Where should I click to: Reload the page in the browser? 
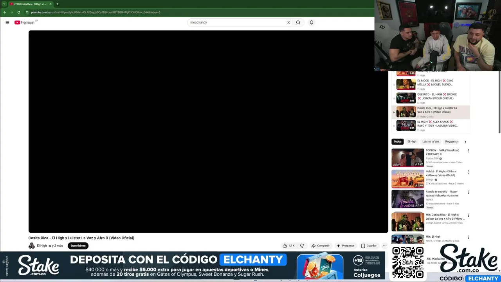[x=18, y=12]
